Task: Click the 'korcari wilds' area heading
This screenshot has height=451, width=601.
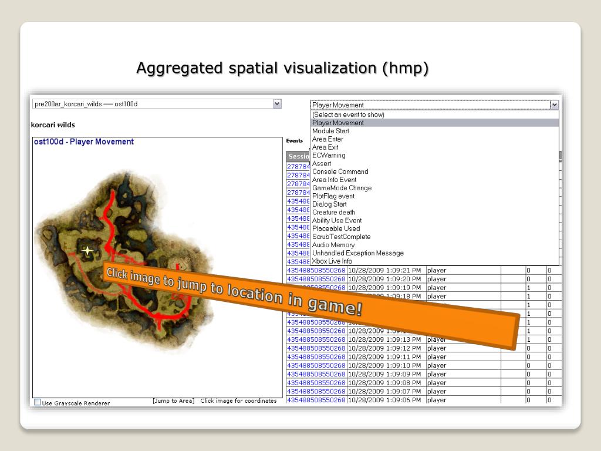Action: (x=53, y=124)
